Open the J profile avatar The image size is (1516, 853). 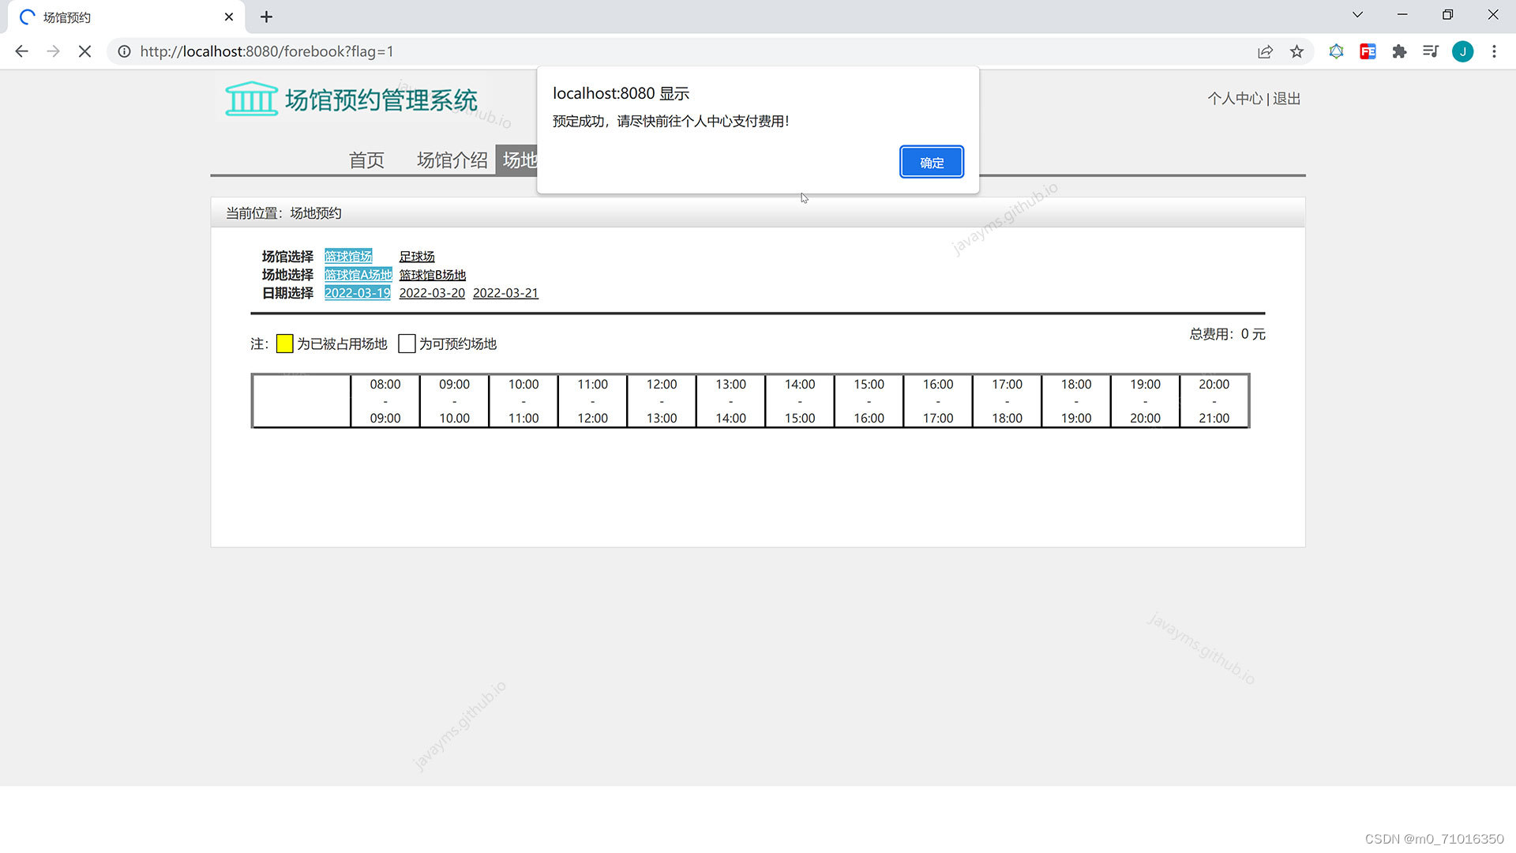tap(1462, 51)
